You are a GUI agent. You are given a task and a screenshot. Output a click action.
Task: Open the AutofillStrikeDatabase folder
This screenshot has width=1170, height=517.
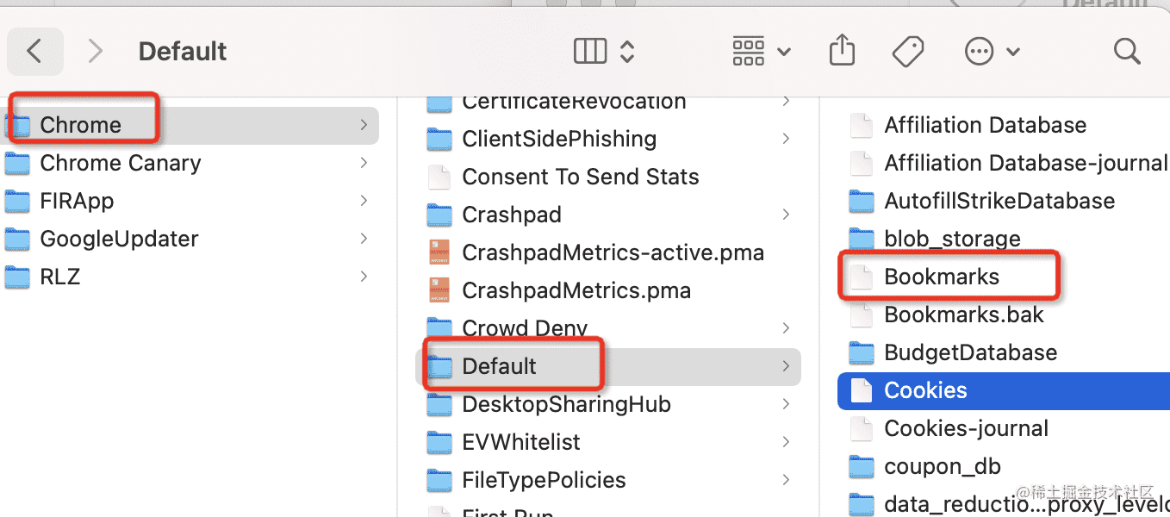coord(999,201)
